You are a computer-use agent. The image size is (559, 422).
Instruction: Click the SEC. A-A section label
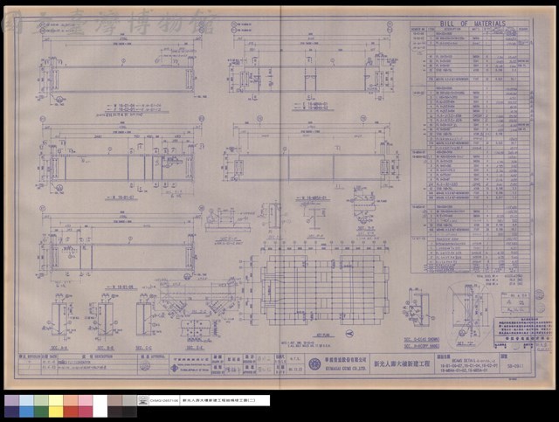click(x=59, y=348)
